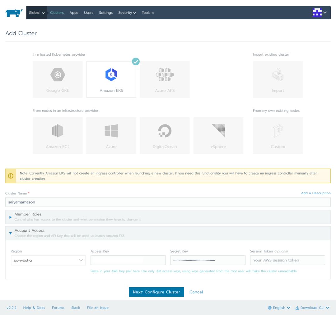Open the Download CLI dropdown

point(312,308)
